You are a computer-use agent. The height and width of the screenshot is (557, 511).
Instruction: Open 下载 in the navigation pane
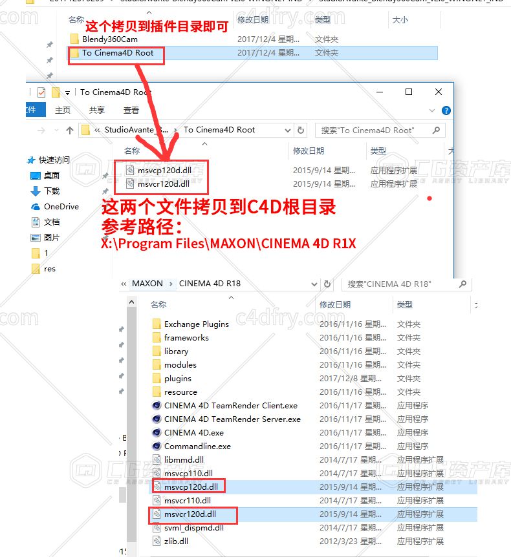[x=45, y=191]
